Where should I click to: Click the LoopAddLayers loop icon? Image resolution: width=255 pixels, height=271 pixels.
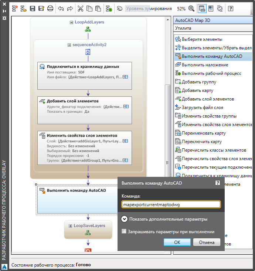(x=88, y=29)
